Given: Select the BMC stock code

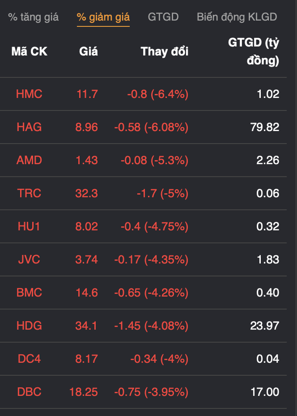Looking at the screenshot, I should click(x=29, y=292).
